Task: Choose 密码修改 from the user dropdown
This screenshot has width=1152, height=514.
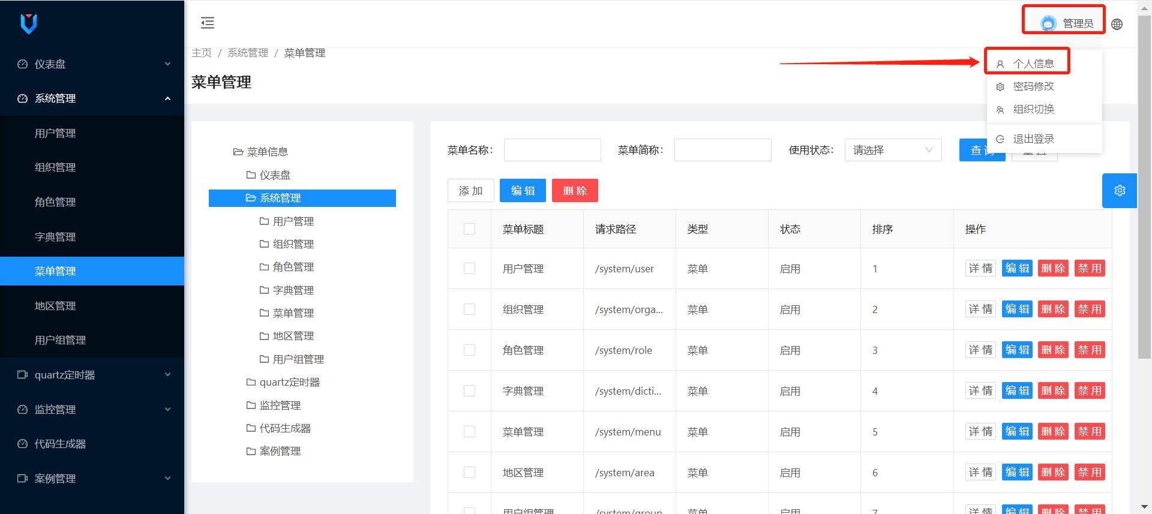Action: (1044, 87)
